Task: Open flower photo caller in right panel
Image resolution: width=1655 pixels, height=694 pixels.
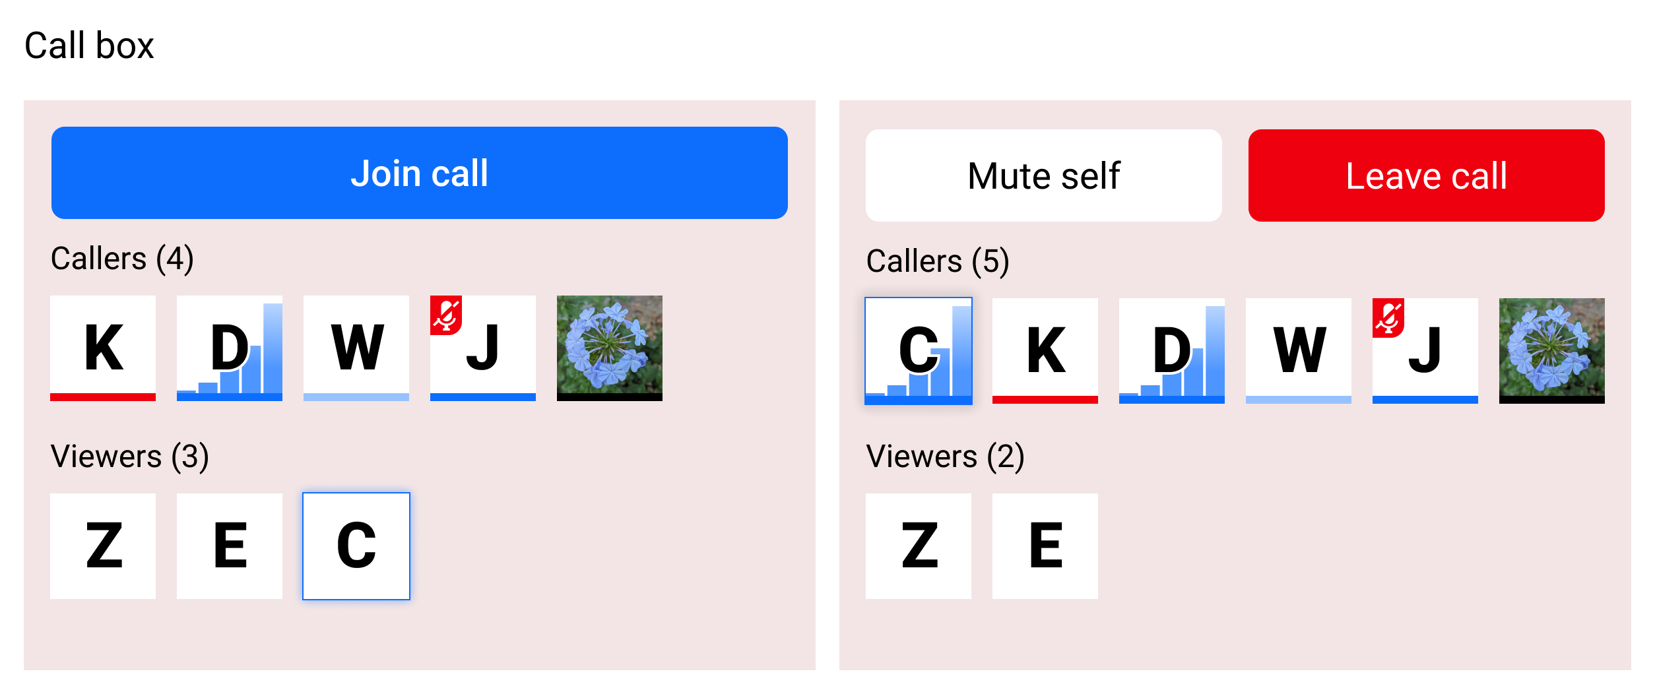Action: point(1552,350)
